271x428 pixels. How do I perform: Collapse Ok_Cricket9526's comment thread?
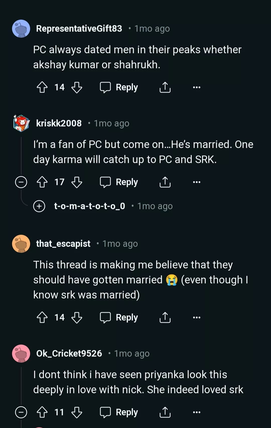point(21,412)
